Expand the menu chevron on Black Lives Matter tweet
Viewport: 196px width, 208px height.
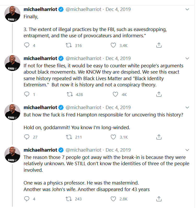(187, 58)
